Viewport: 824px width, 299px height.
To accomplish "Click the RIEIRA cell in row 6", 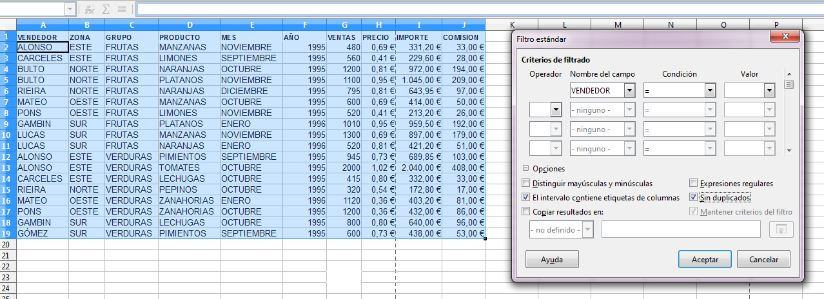I will 42,91.
